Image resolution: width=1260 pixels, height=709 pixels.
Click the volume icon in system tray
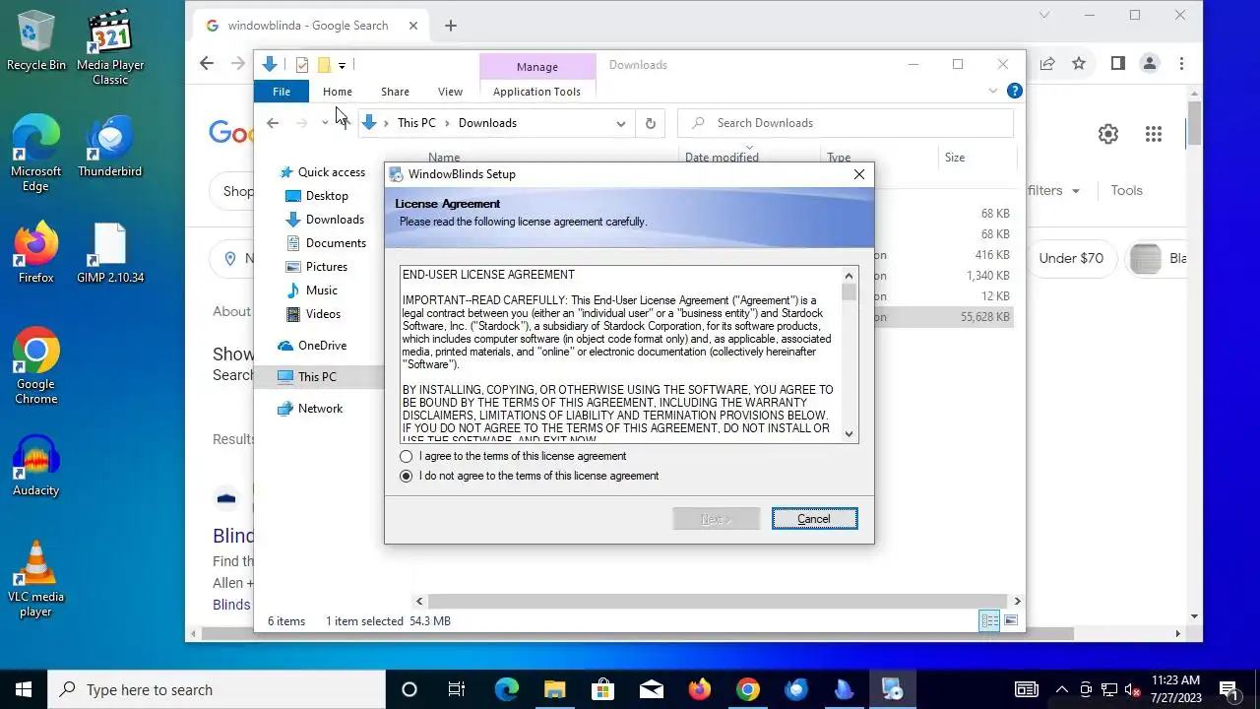pos(1133,689)
